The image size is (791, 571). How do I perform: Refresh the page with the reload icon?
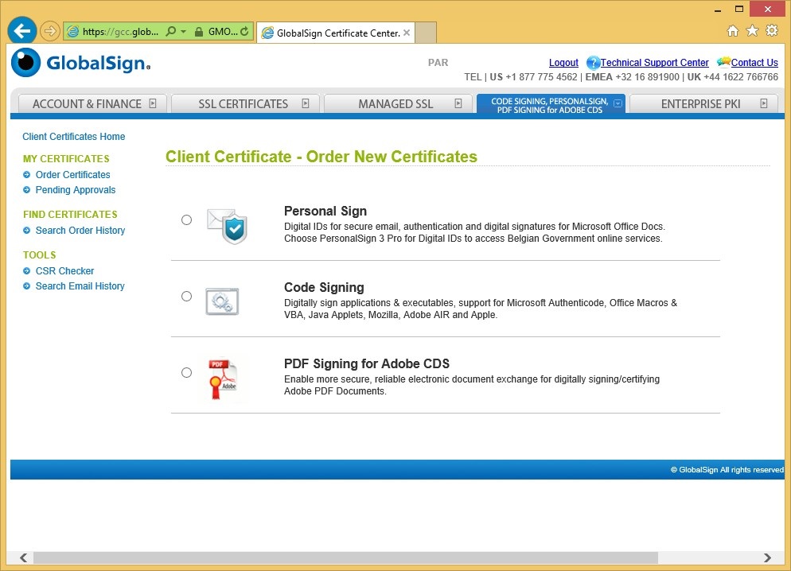tap(244, 31)
